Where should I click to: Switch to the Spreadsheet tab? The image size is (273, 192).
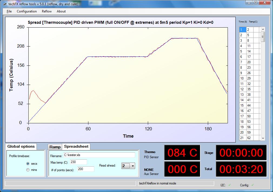click(x=76, y=146)
